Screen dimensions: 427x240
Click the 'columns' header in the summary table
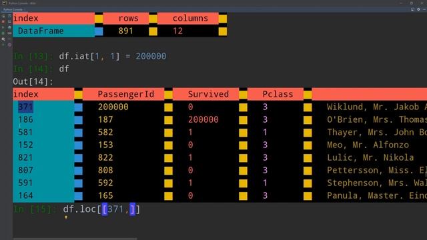(190, 18)
